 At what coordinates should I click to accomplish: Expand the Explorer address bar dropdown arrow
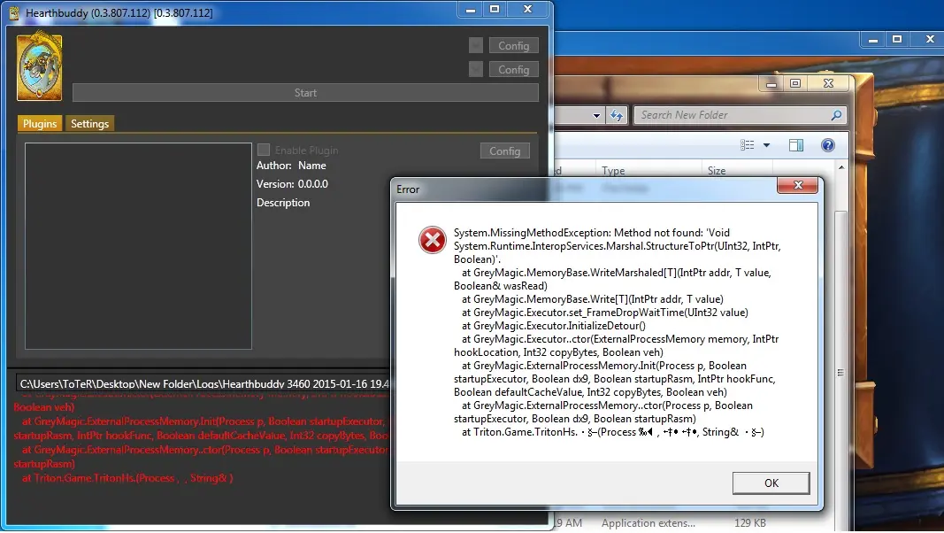coord(596,116)
